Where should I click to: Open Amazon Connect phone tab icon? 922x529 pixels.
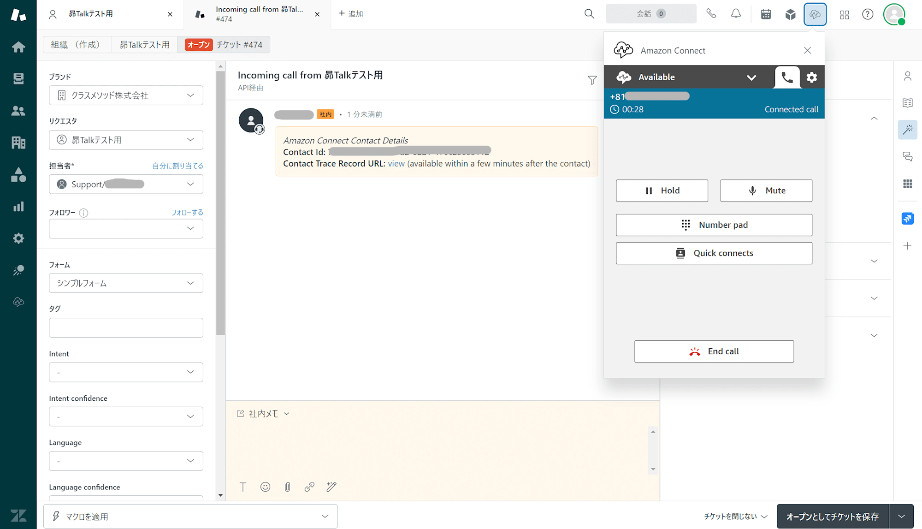[x=787, y=77]
